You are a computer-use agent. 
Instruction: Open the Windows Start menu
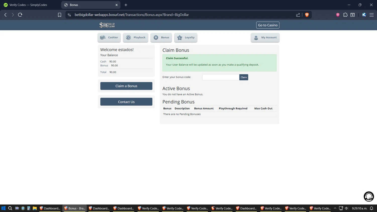point(4,208)
